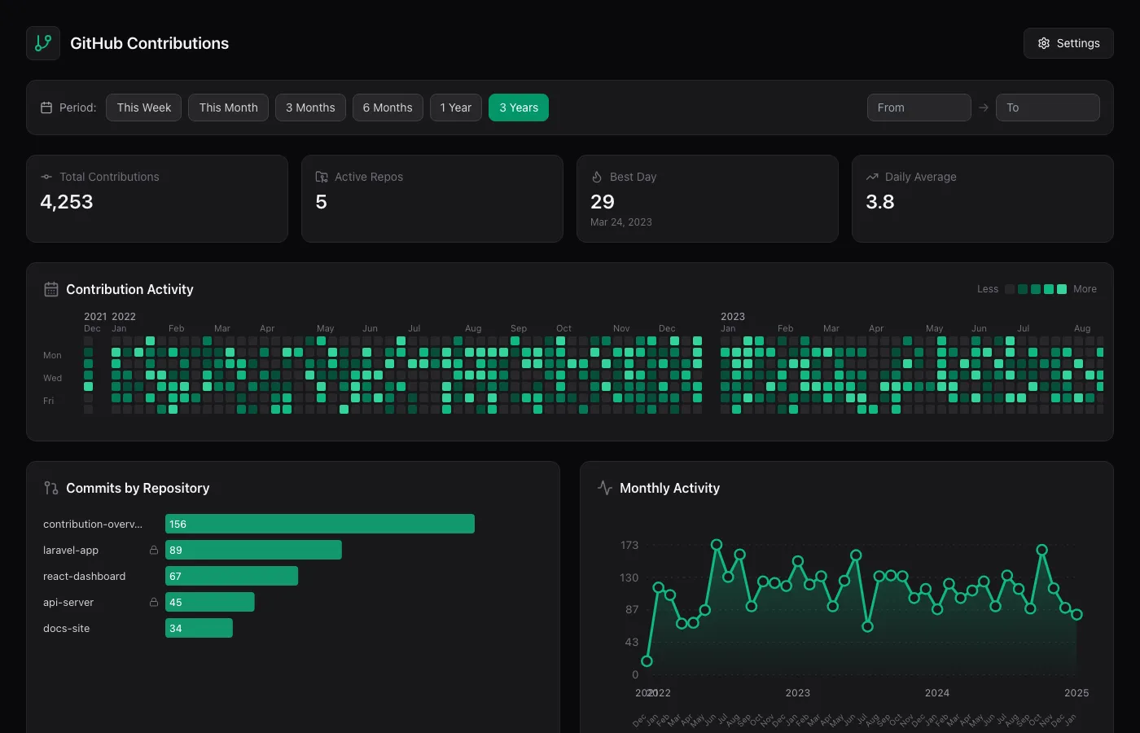This screenshot has width=1140, height=733.
Task: Click the contribution-overview bar showing 156
Action: coord(320,525)
